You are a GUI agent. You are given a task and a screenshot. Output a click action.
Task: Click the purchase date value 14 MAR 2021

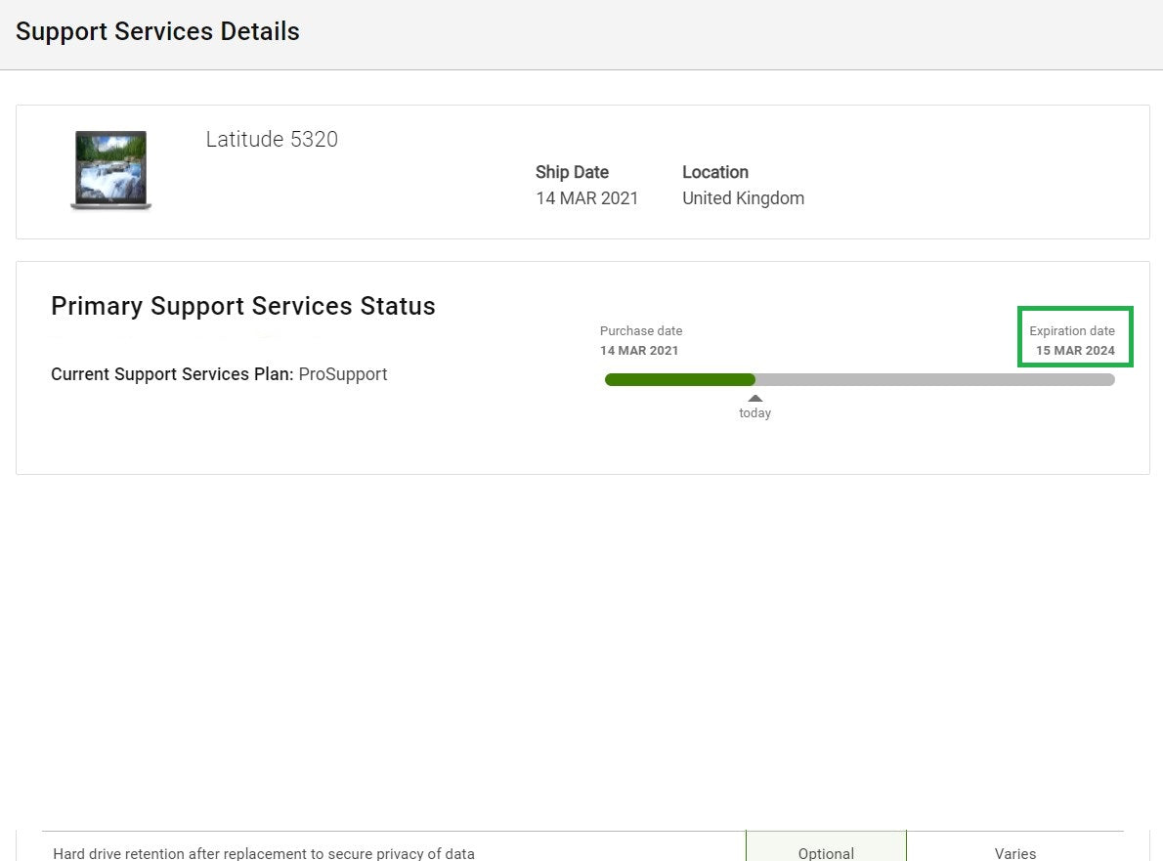pos(639,351)
